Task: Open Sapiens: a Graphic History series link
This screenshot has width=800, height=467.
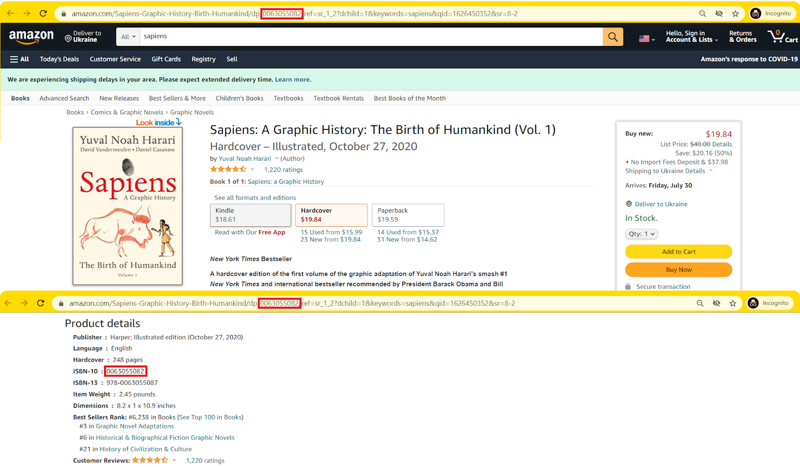Action: point(286,182)
